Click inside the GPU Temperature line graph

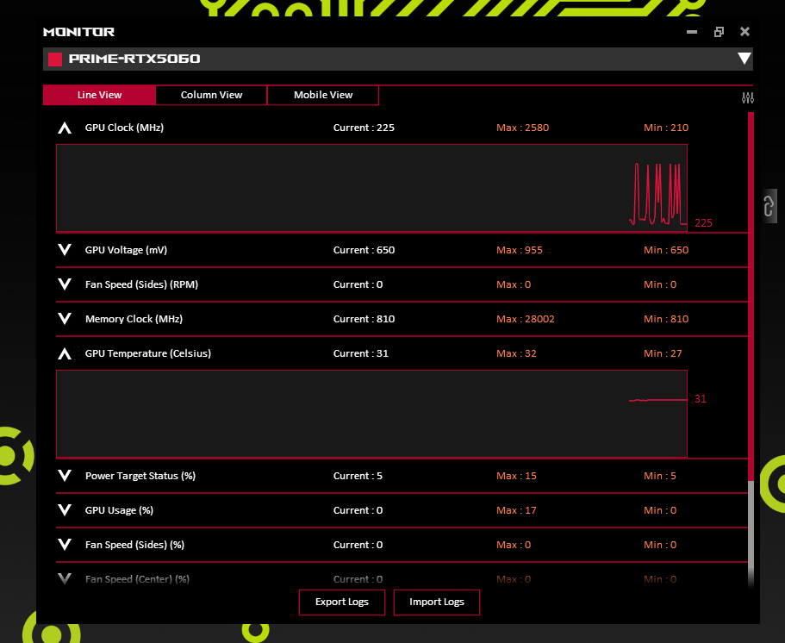click(371, 414)
